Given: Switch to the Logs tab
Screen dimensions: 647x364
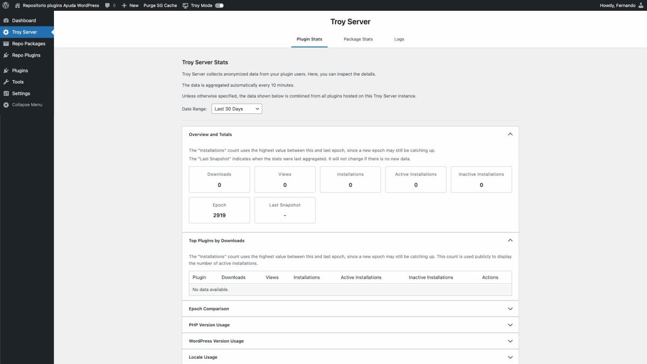Looking at the screenshot, I should [399, 39].
